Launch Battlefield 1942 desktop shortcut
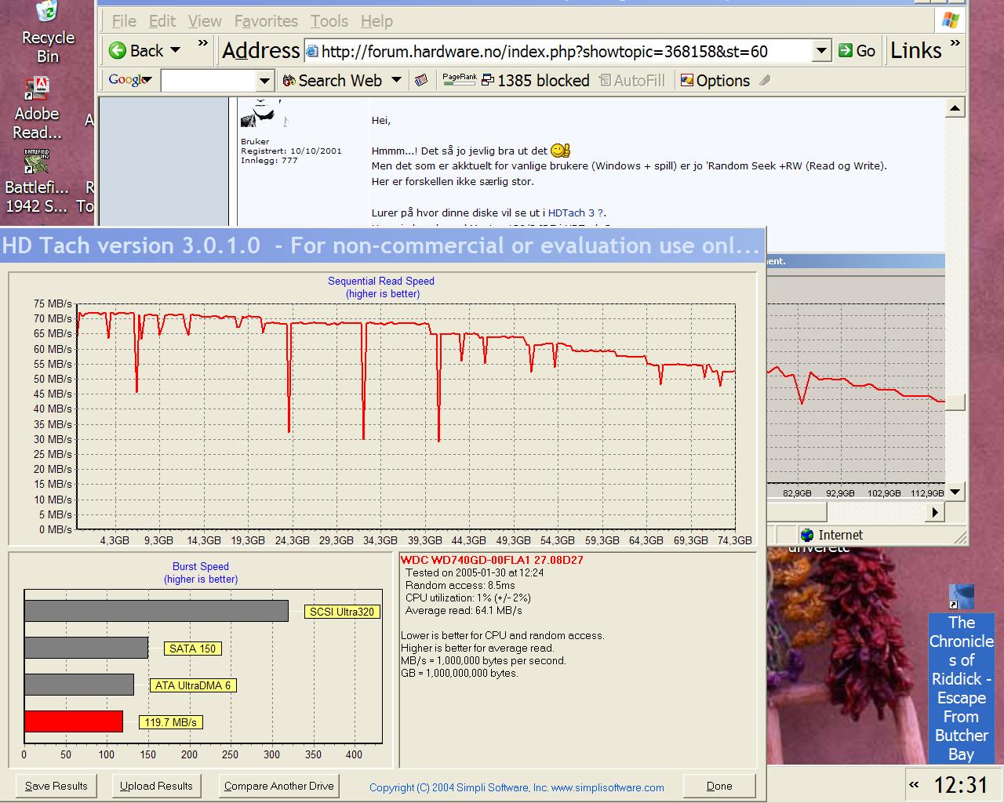1004x803 pixels. coord(37,182)
